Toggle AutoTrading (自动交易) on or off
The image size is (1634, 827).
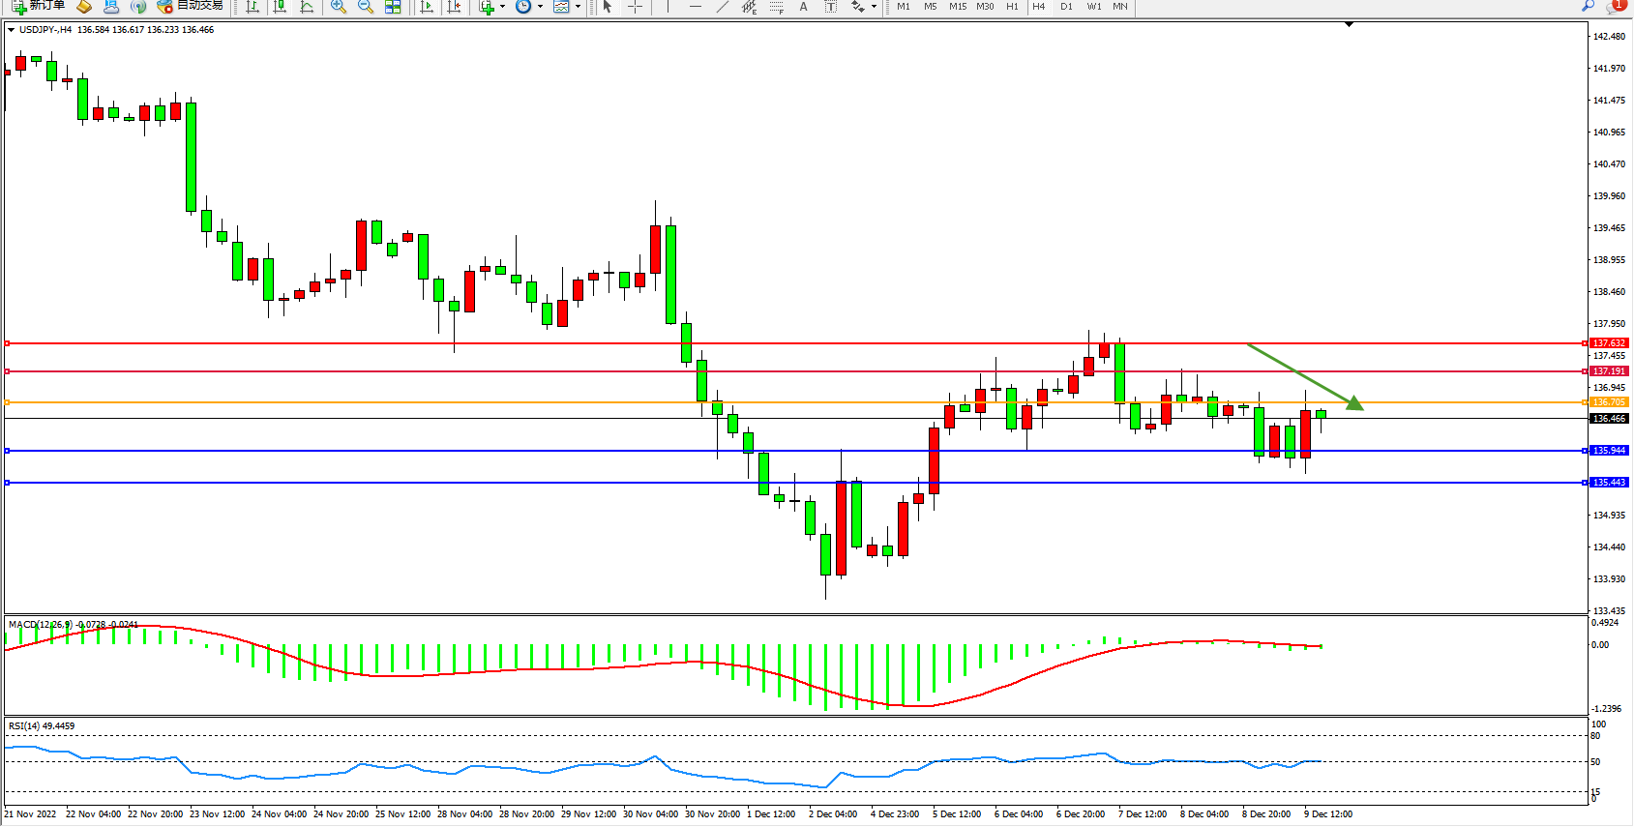click(x=191, y=6)
